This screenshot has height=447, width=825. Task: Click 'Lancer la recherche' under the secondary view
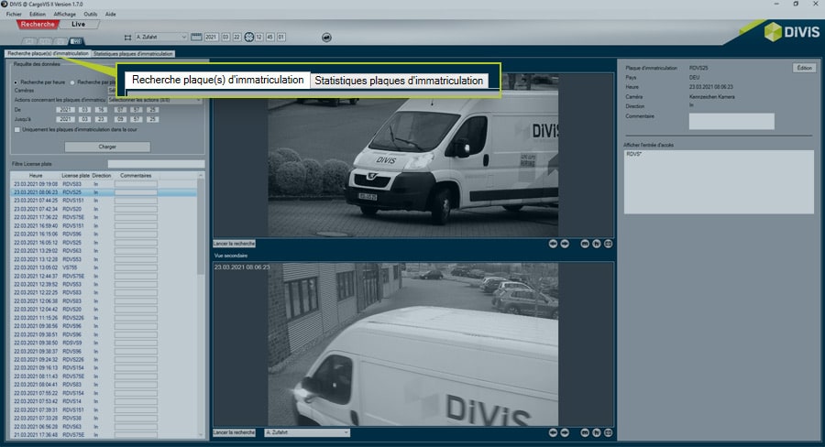[x=234, y=432]
